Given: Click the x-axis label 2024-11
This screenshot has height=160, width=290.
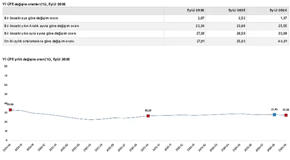Looking at the screenshot, I should [x=30, y=148].
